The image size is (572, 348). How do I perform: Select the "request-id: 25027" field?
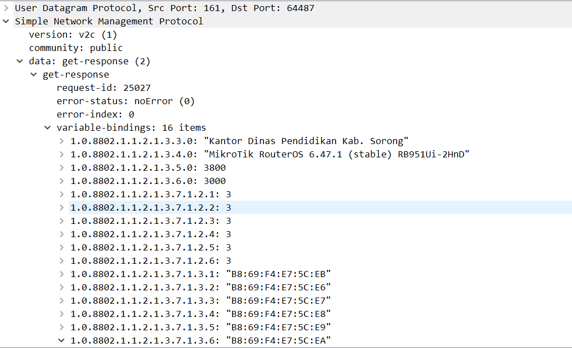[104, 88]
